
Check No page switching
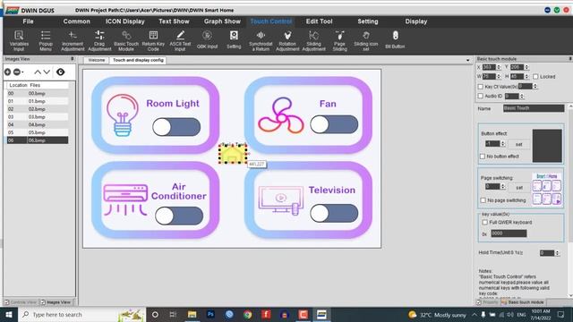pyautogui.click(x=483, y=200)
